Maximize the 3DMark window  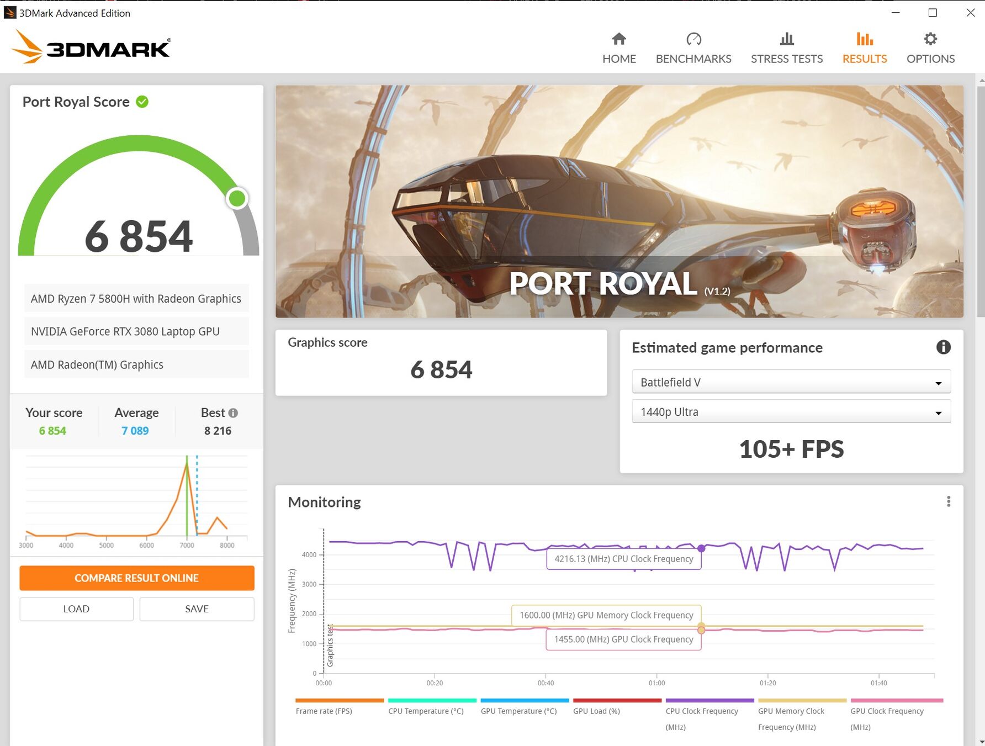pos(933,12)
